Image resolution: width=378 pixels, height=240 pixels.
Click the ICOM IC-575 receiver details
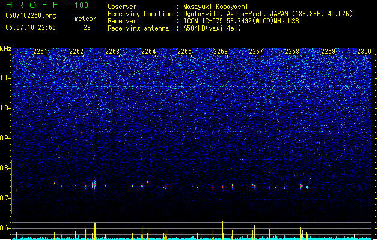pyautogui.click(x=241, y=21)
